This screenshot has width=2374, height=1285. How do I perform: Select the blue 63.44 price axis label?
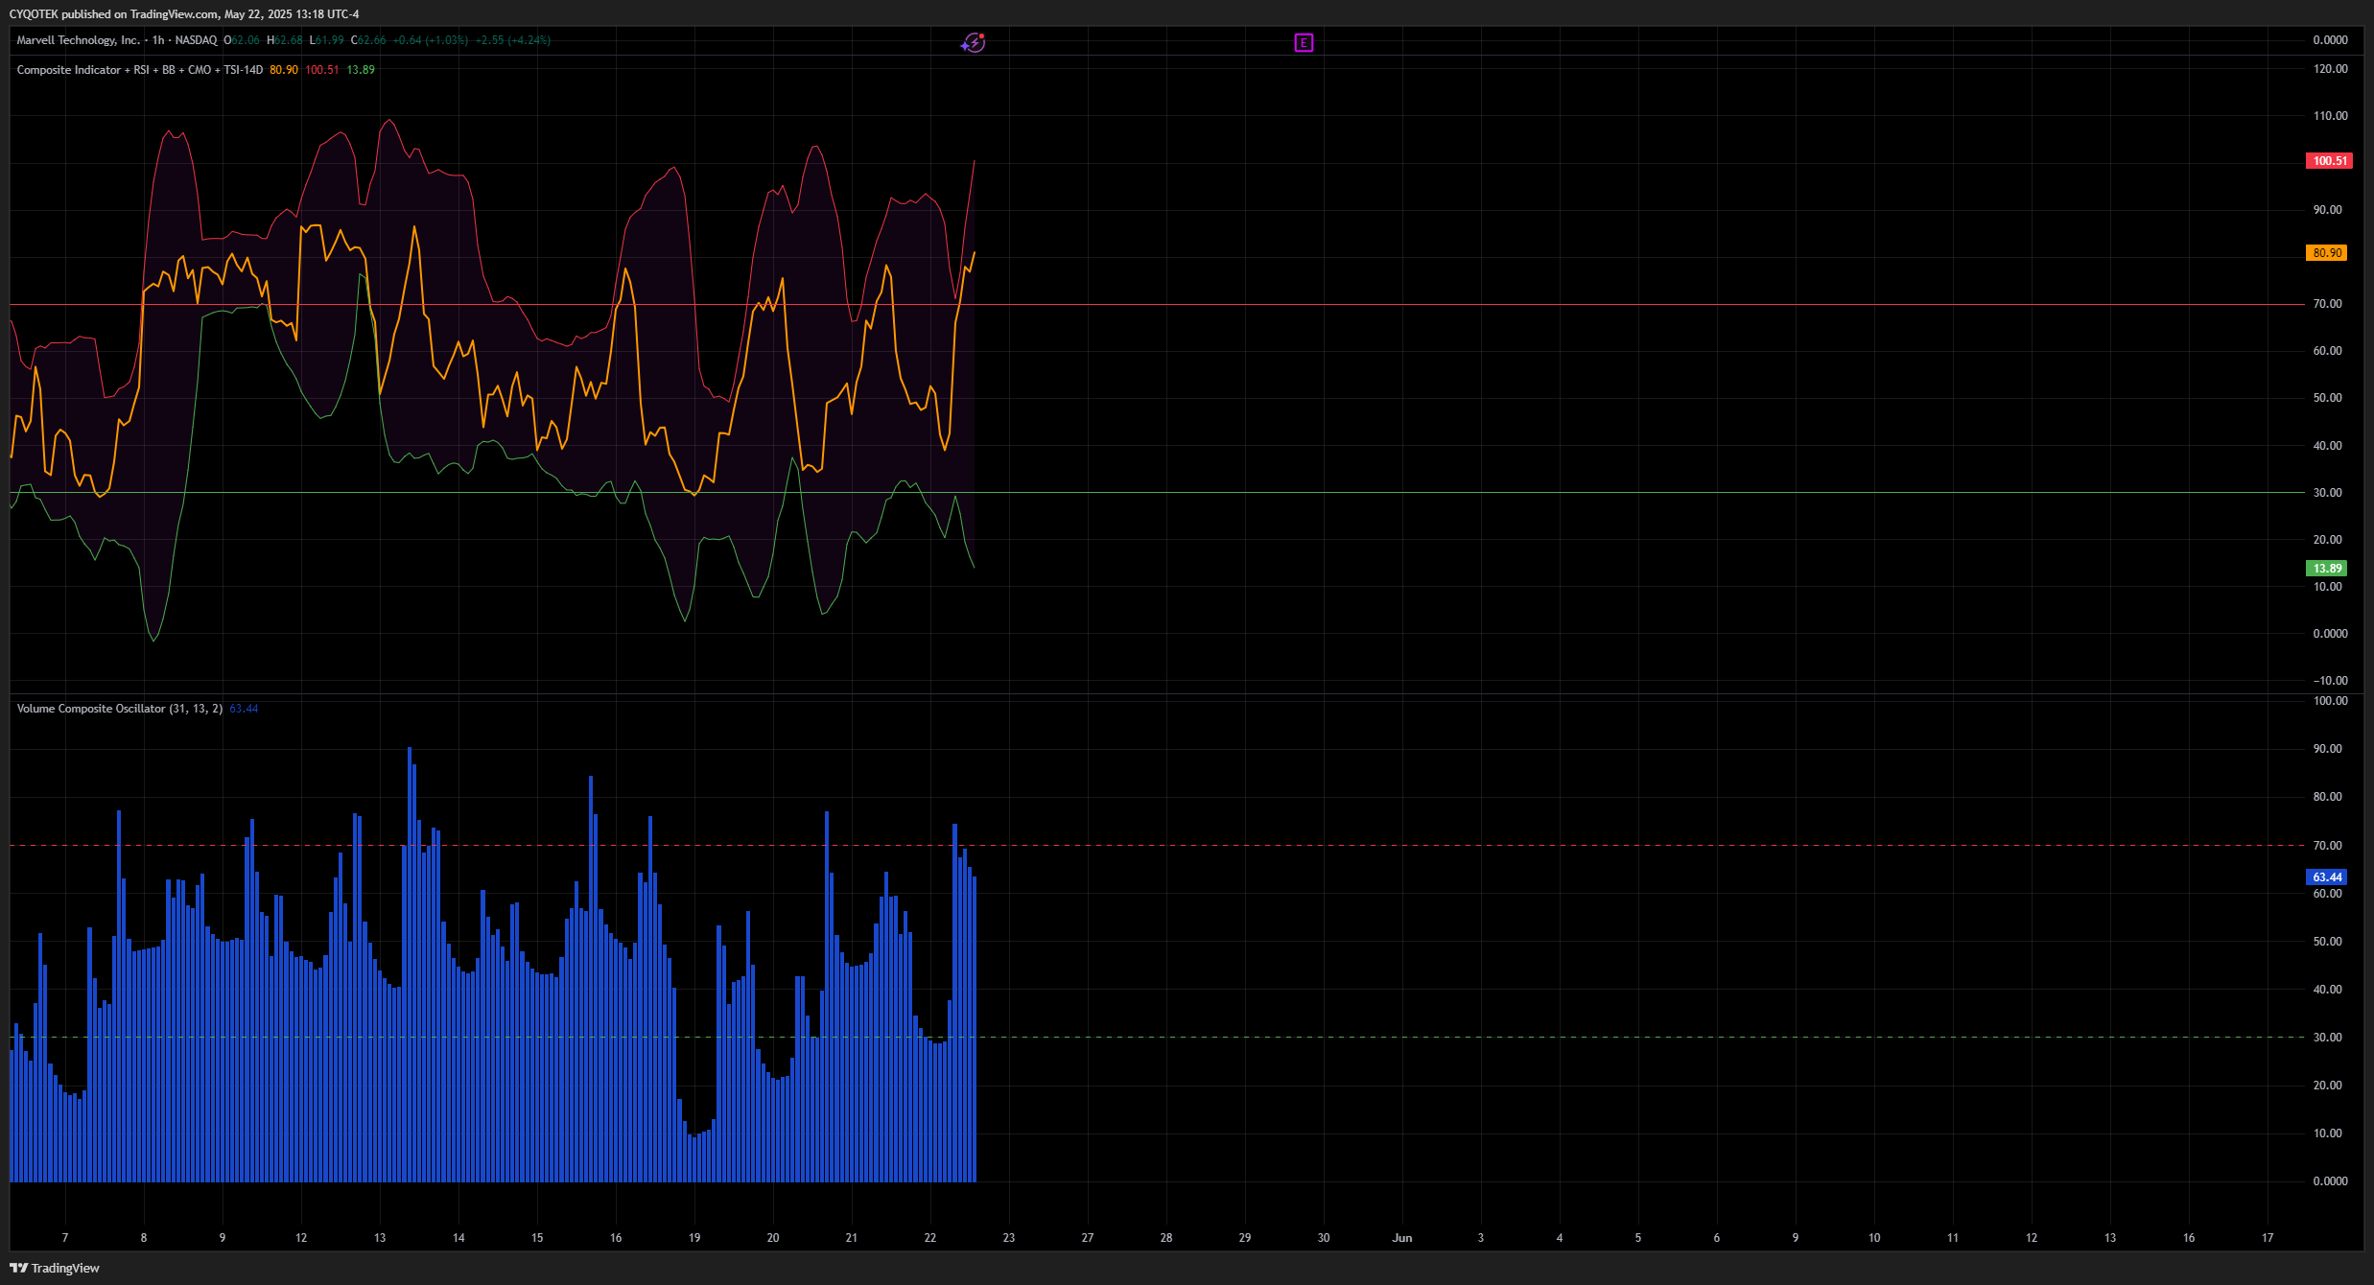[x=2327, y=877]
